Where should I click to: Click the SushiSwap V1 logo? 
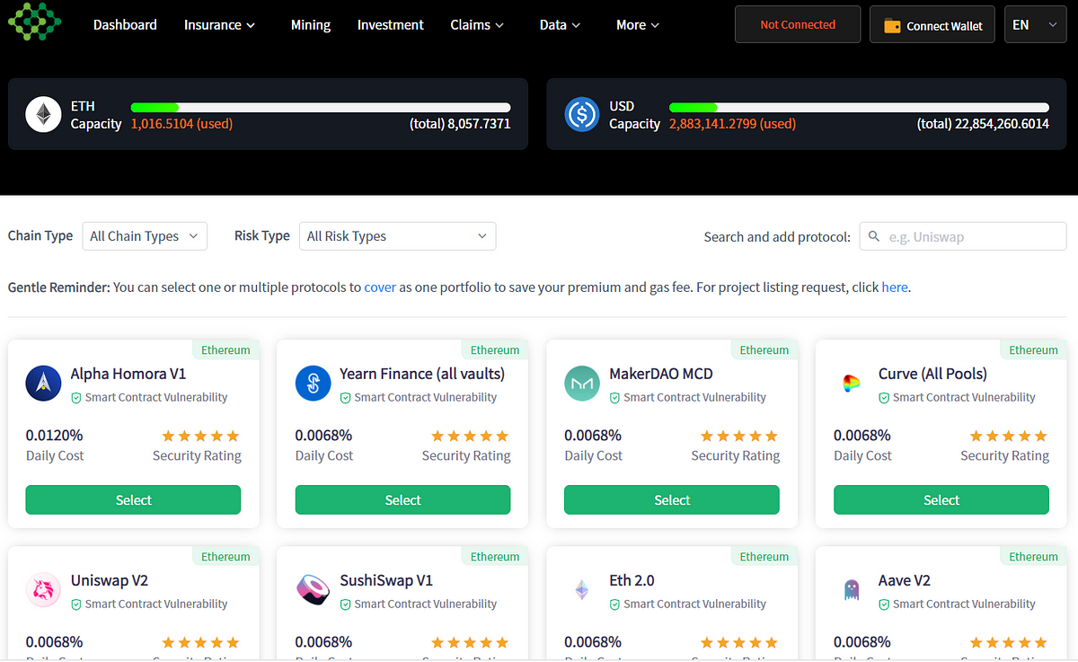click(313, 590)
